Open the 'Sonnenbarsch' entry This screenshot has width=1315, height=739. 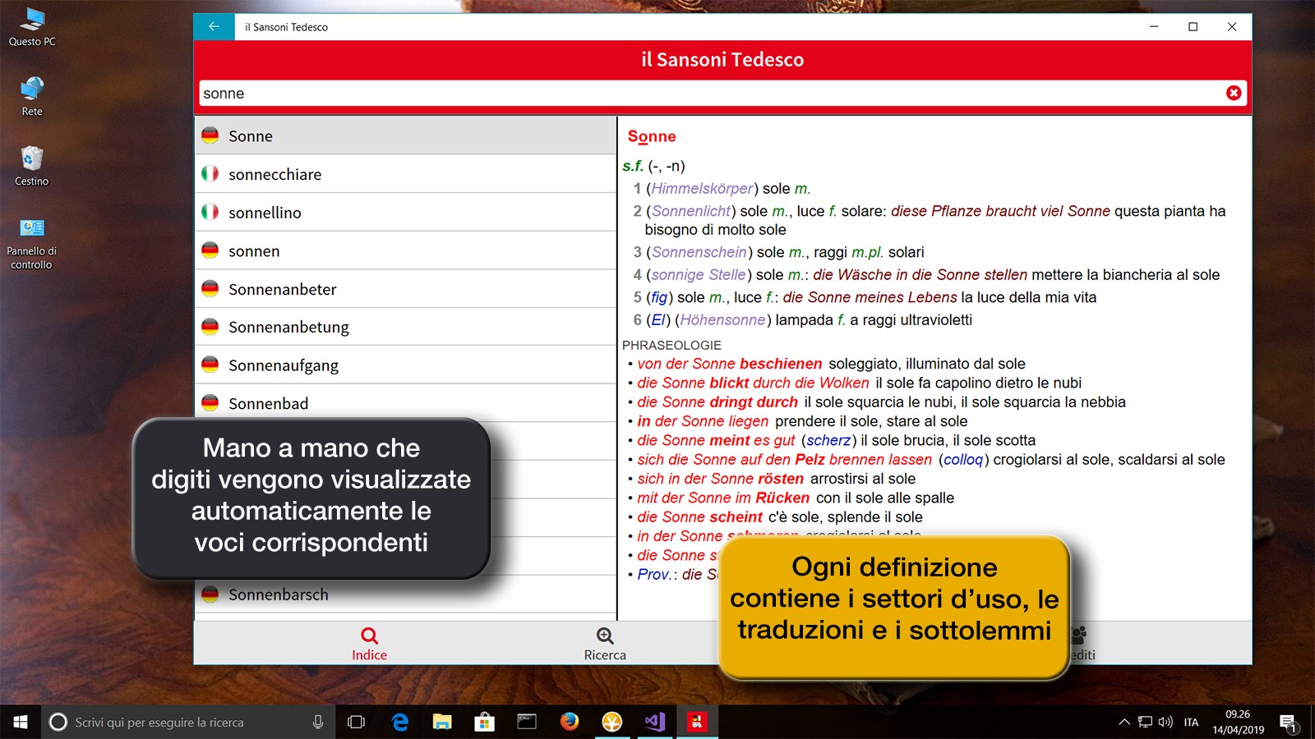click(x=405, y=594)
